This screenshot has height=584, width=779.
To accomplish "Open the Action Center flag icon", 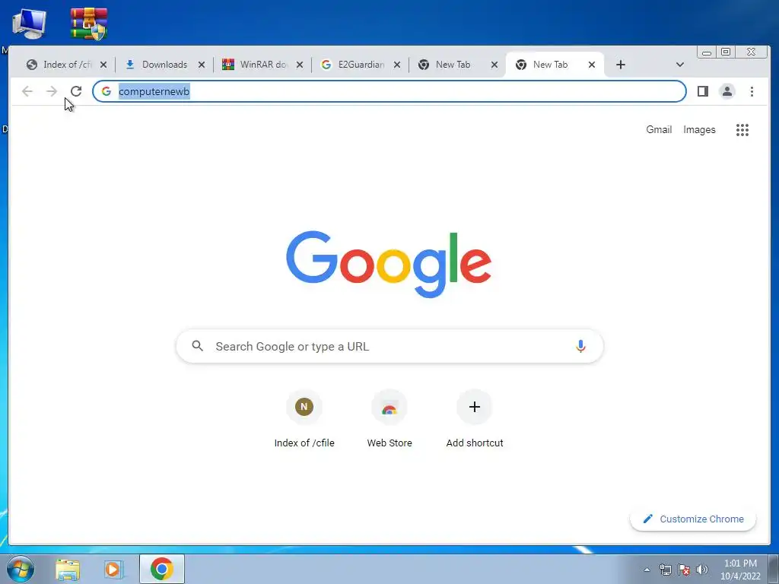I will 684,570.
